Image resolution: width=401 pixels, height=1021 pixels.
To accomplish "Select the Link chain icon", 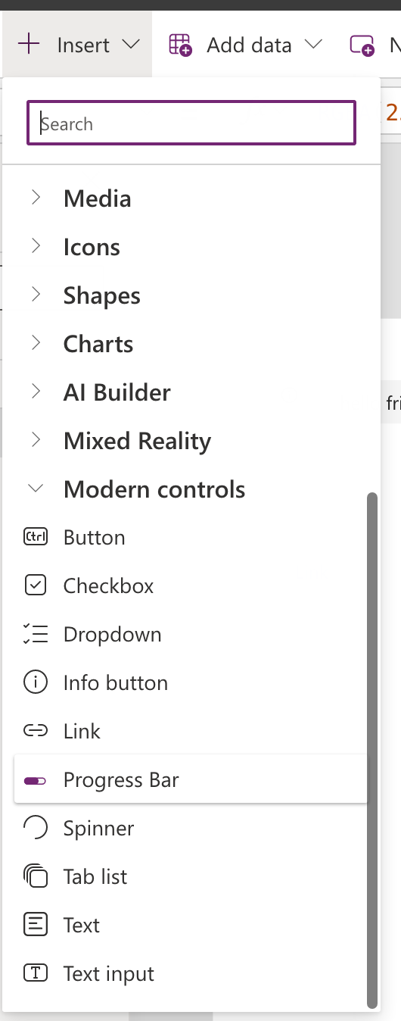I will tap(36, 732).
